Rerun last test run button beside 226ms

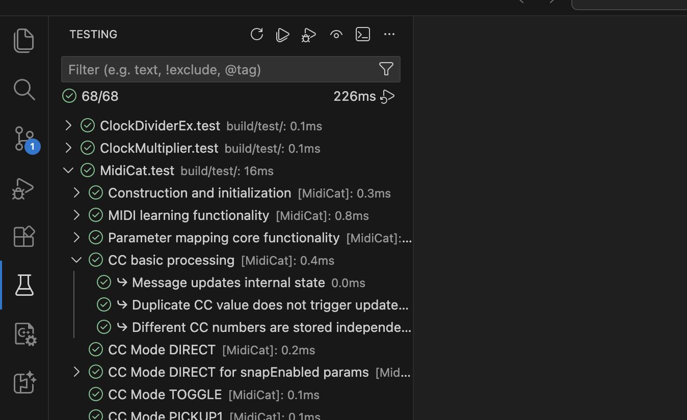click(388, 96)
